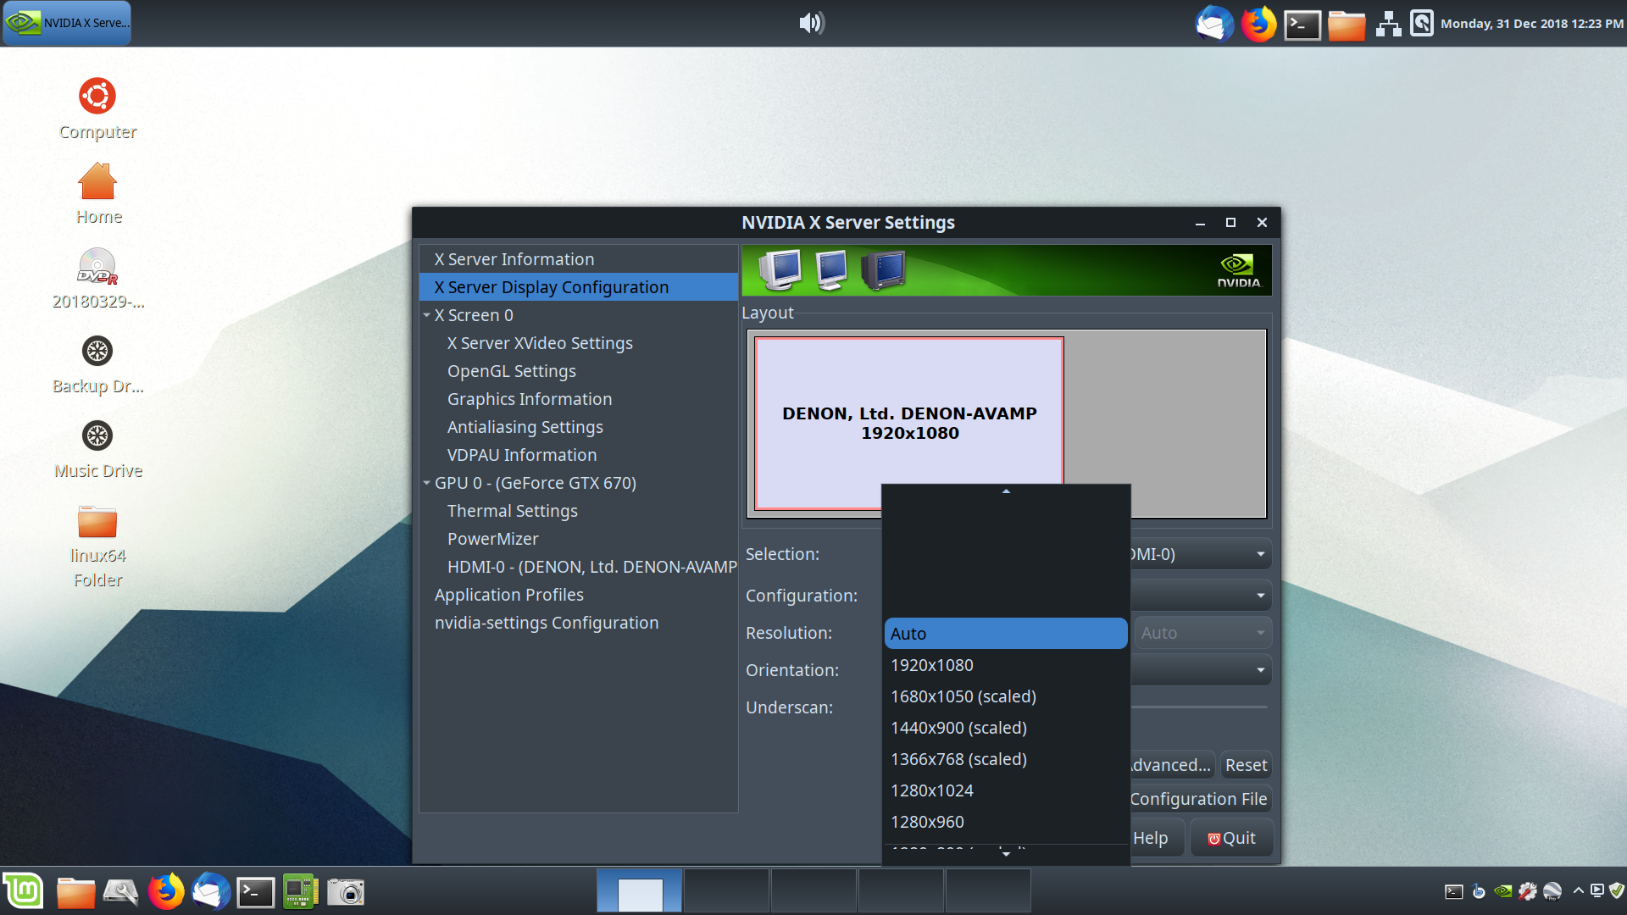Viewport: 1627px width, 915px height.
Task: Click the terminal tray icon in system tray
Action: tap(1454, 891)
